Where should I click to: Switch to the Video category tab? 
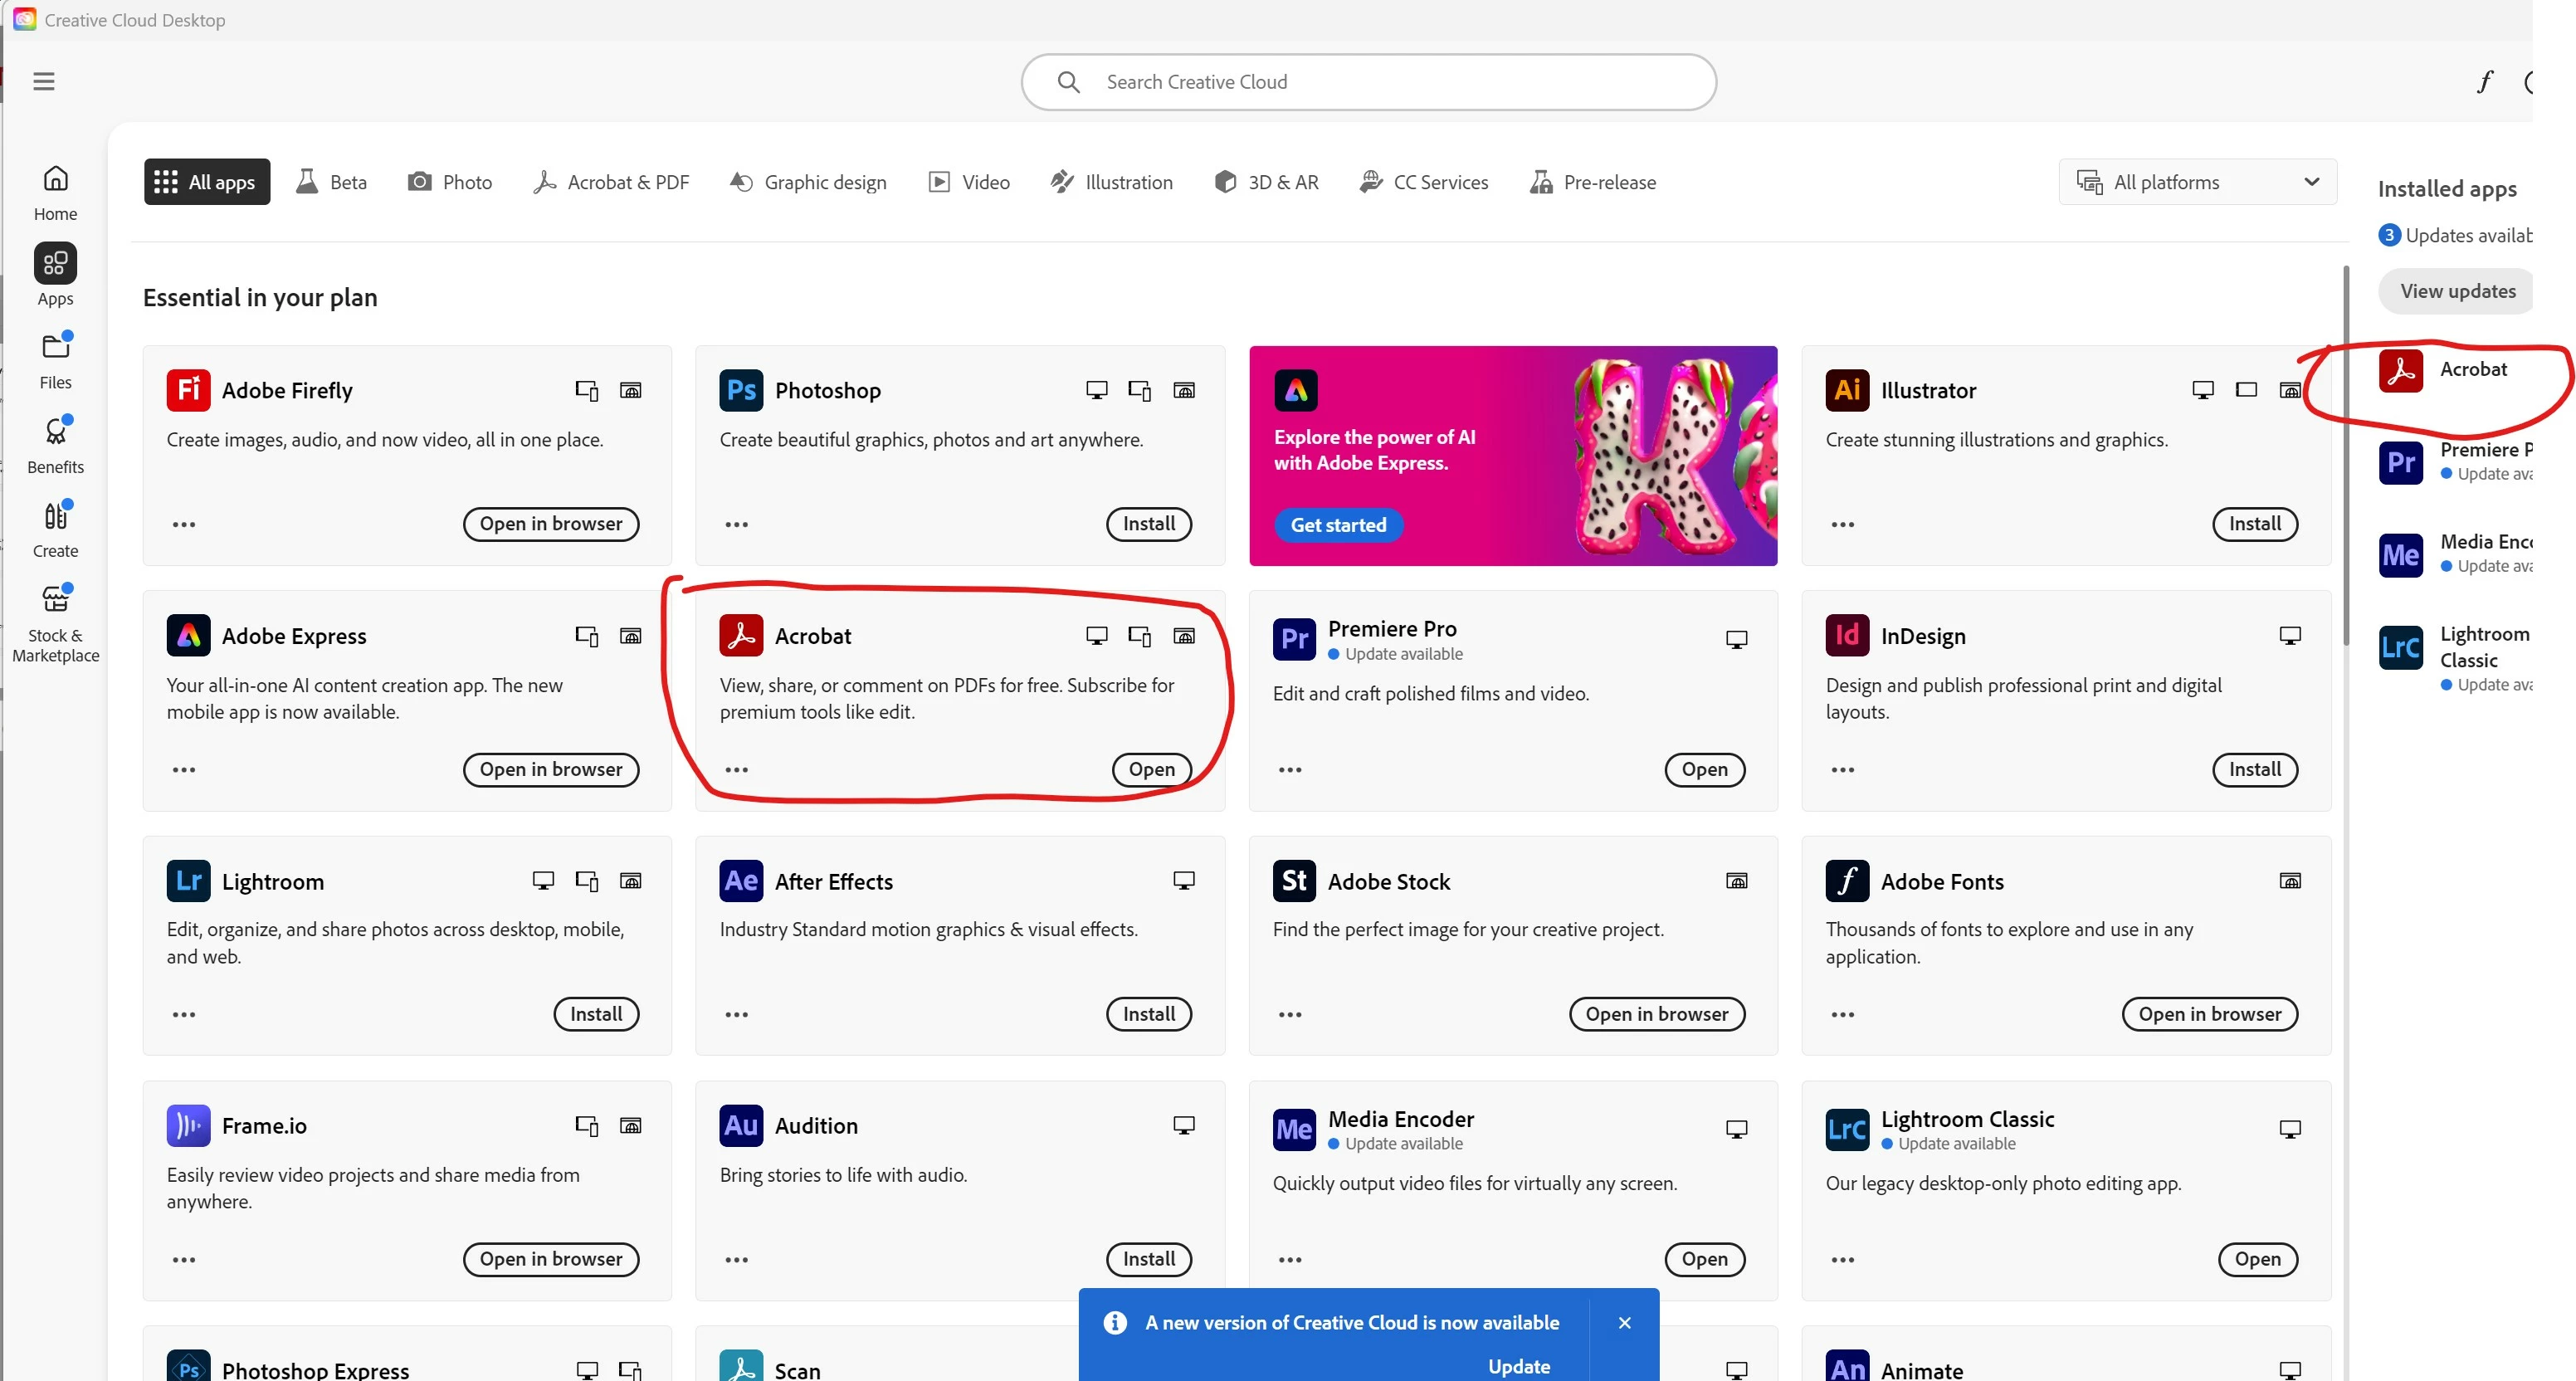969,182
